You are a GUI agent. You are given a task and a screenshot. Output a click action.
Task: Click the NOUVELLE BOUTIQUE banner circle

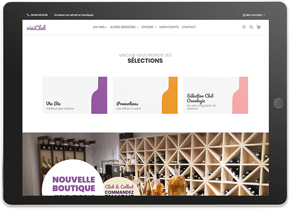point(73,178)
